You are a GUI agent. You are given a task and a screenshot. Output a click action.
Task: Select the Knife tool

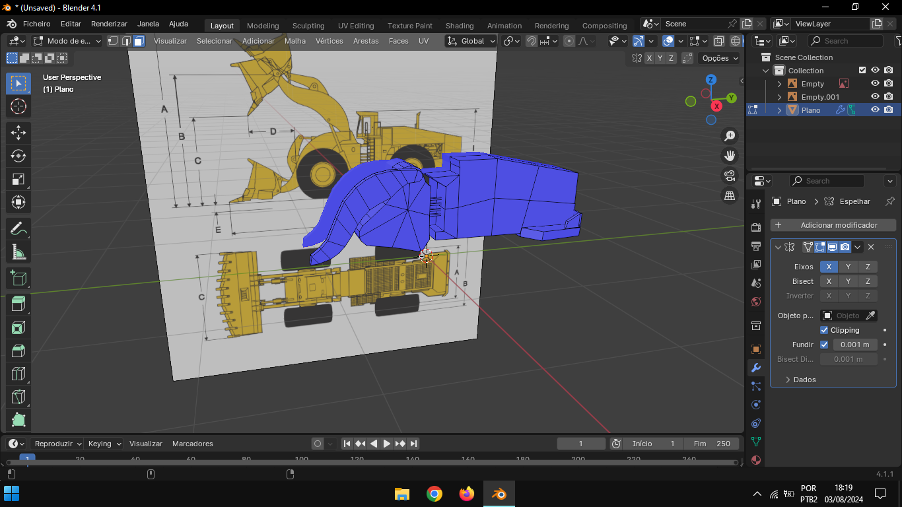click(18, 397)
